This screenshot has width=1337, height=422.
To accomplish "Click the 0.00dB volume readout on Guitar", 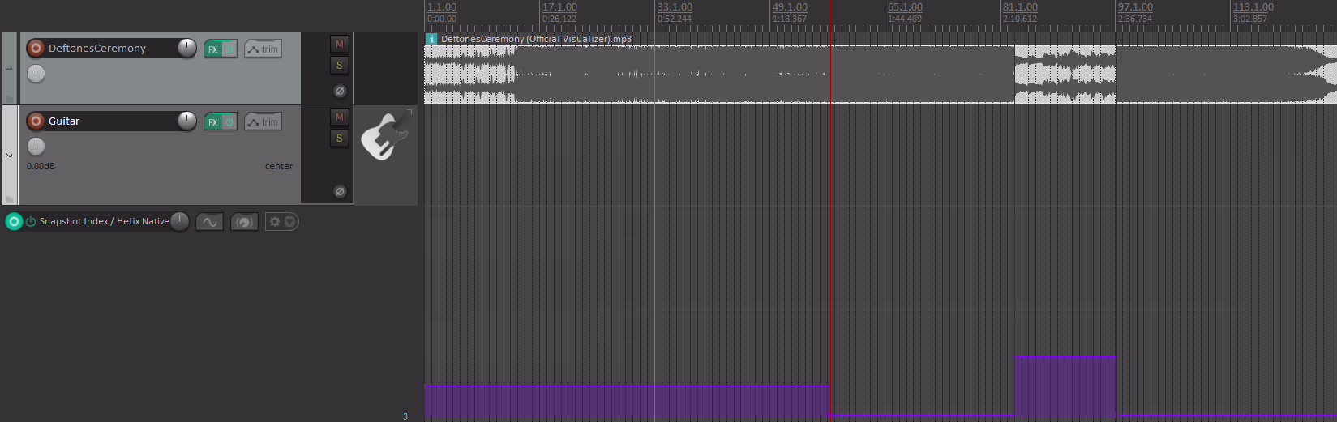I will [x=41, y=166].
